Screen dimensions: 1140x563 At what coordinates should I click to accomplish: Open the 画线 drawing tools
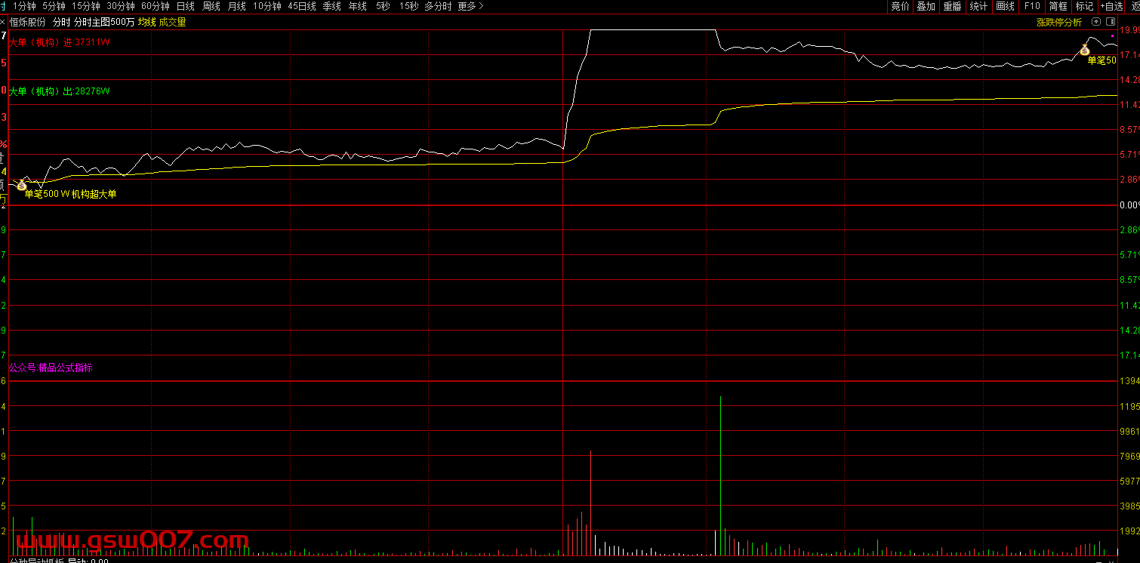[1005, 6]
